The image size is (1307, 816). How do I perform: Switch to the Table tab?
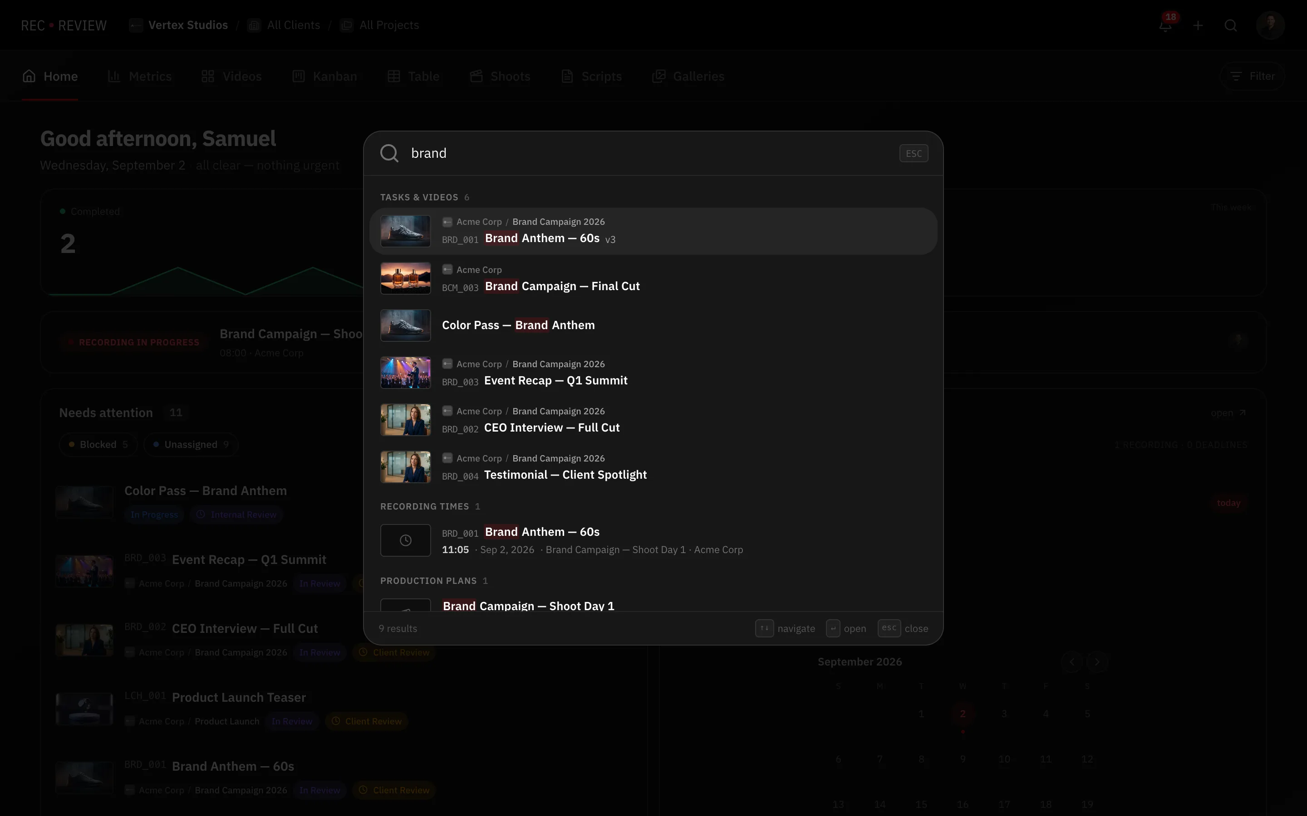[413, 76]
